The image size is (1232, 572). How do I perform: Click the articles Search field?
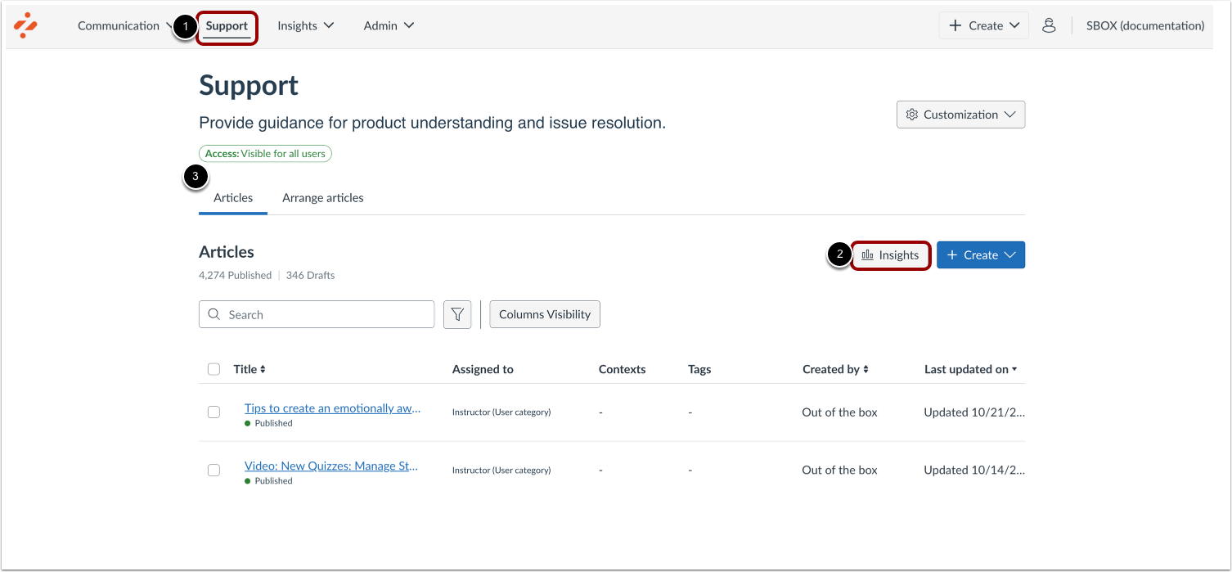coord(317,314)
